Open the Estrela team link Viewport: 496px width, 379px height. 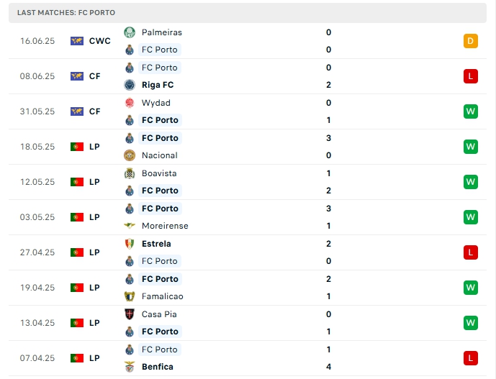156,244
